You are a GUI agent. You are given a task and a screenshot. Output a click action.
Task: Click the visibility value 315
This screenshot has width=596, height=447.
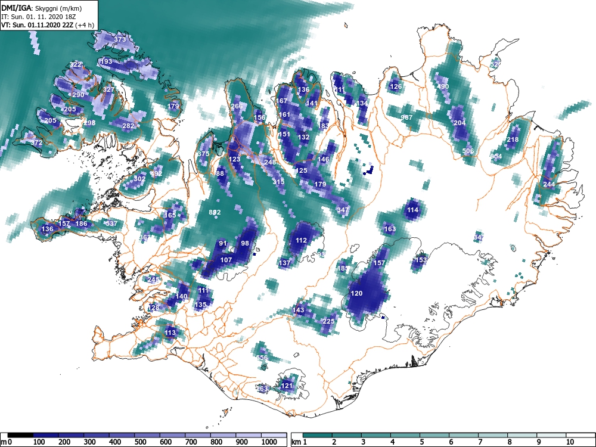[278, 182]
